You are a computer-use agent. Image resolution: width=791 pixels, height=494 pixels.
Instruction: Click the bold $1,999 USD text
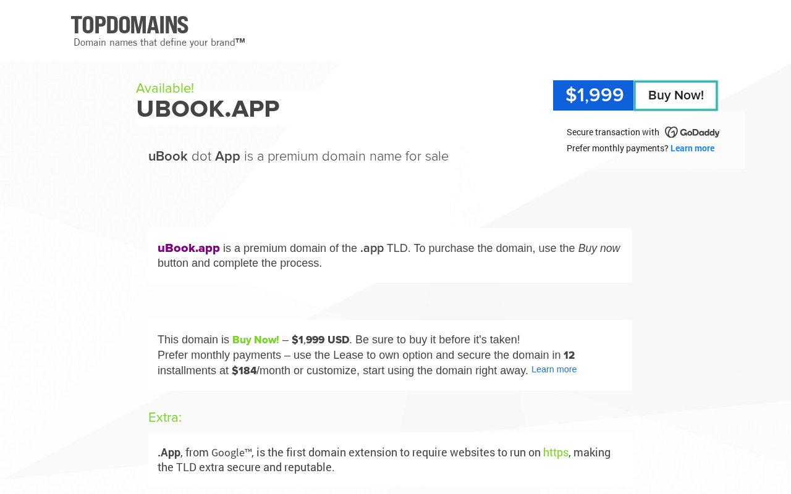click(320, 340)
